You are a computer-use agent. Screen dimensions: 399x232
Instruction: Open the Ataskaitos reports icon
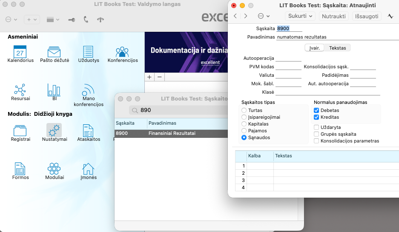pyautogui.click(x=88, y=131)
